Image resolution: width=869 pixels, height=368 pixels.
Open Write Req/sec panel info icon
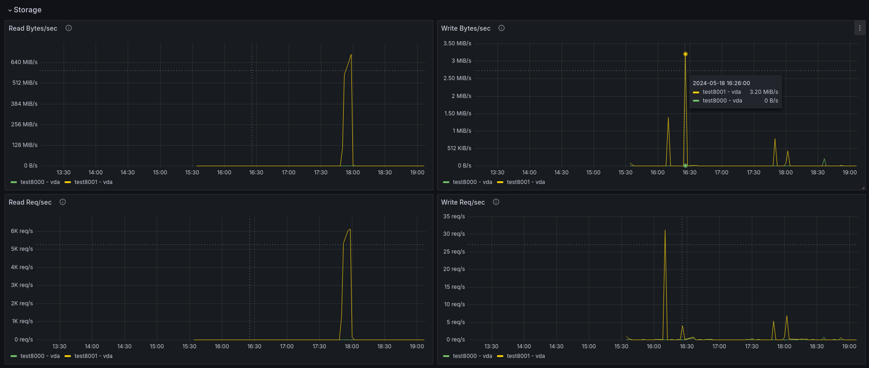pos(496,202)
